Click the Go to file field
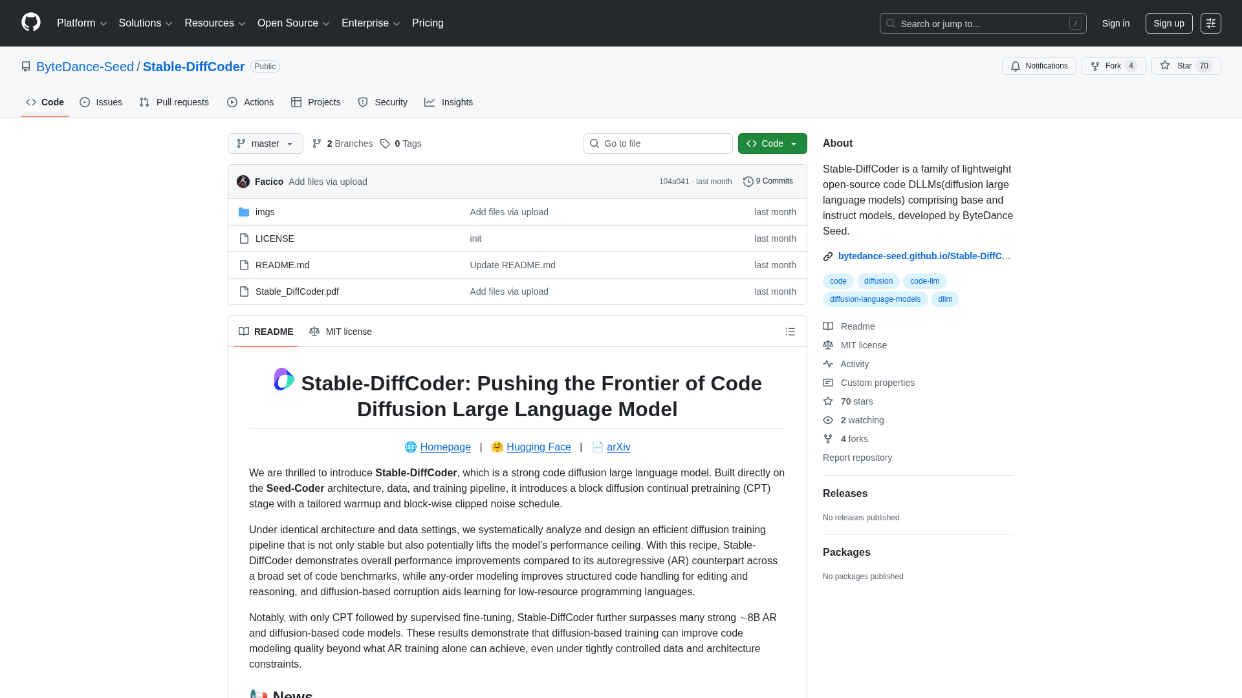Viewport: 1242px width, 698px height. pyautogui.click(x=658, y=143)
